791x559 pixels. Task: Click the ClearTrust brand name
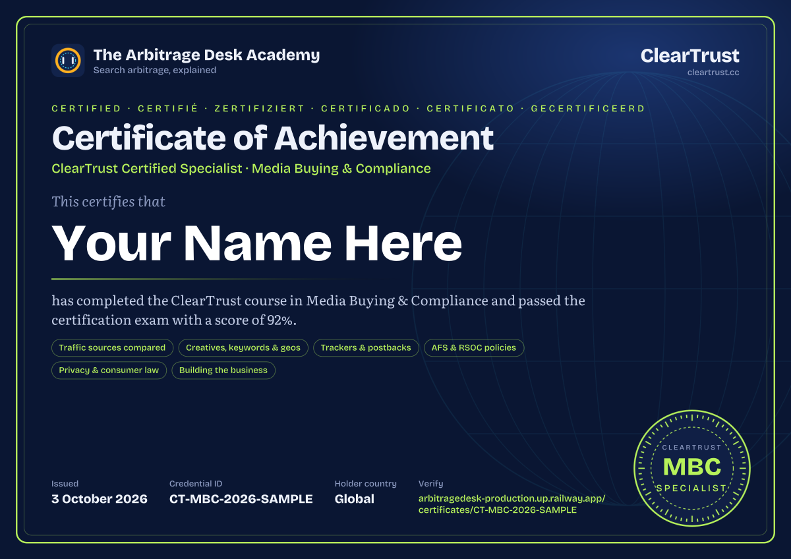(x=689, y=55)
